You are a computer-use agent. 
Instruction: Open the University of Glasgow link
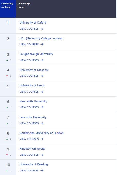(34, 70)
